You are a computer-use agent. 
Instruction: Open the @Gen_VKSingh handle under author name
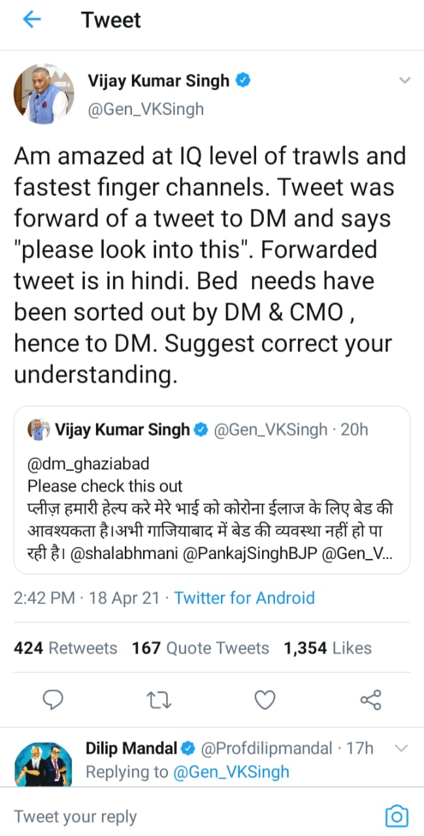pos(146,109)
